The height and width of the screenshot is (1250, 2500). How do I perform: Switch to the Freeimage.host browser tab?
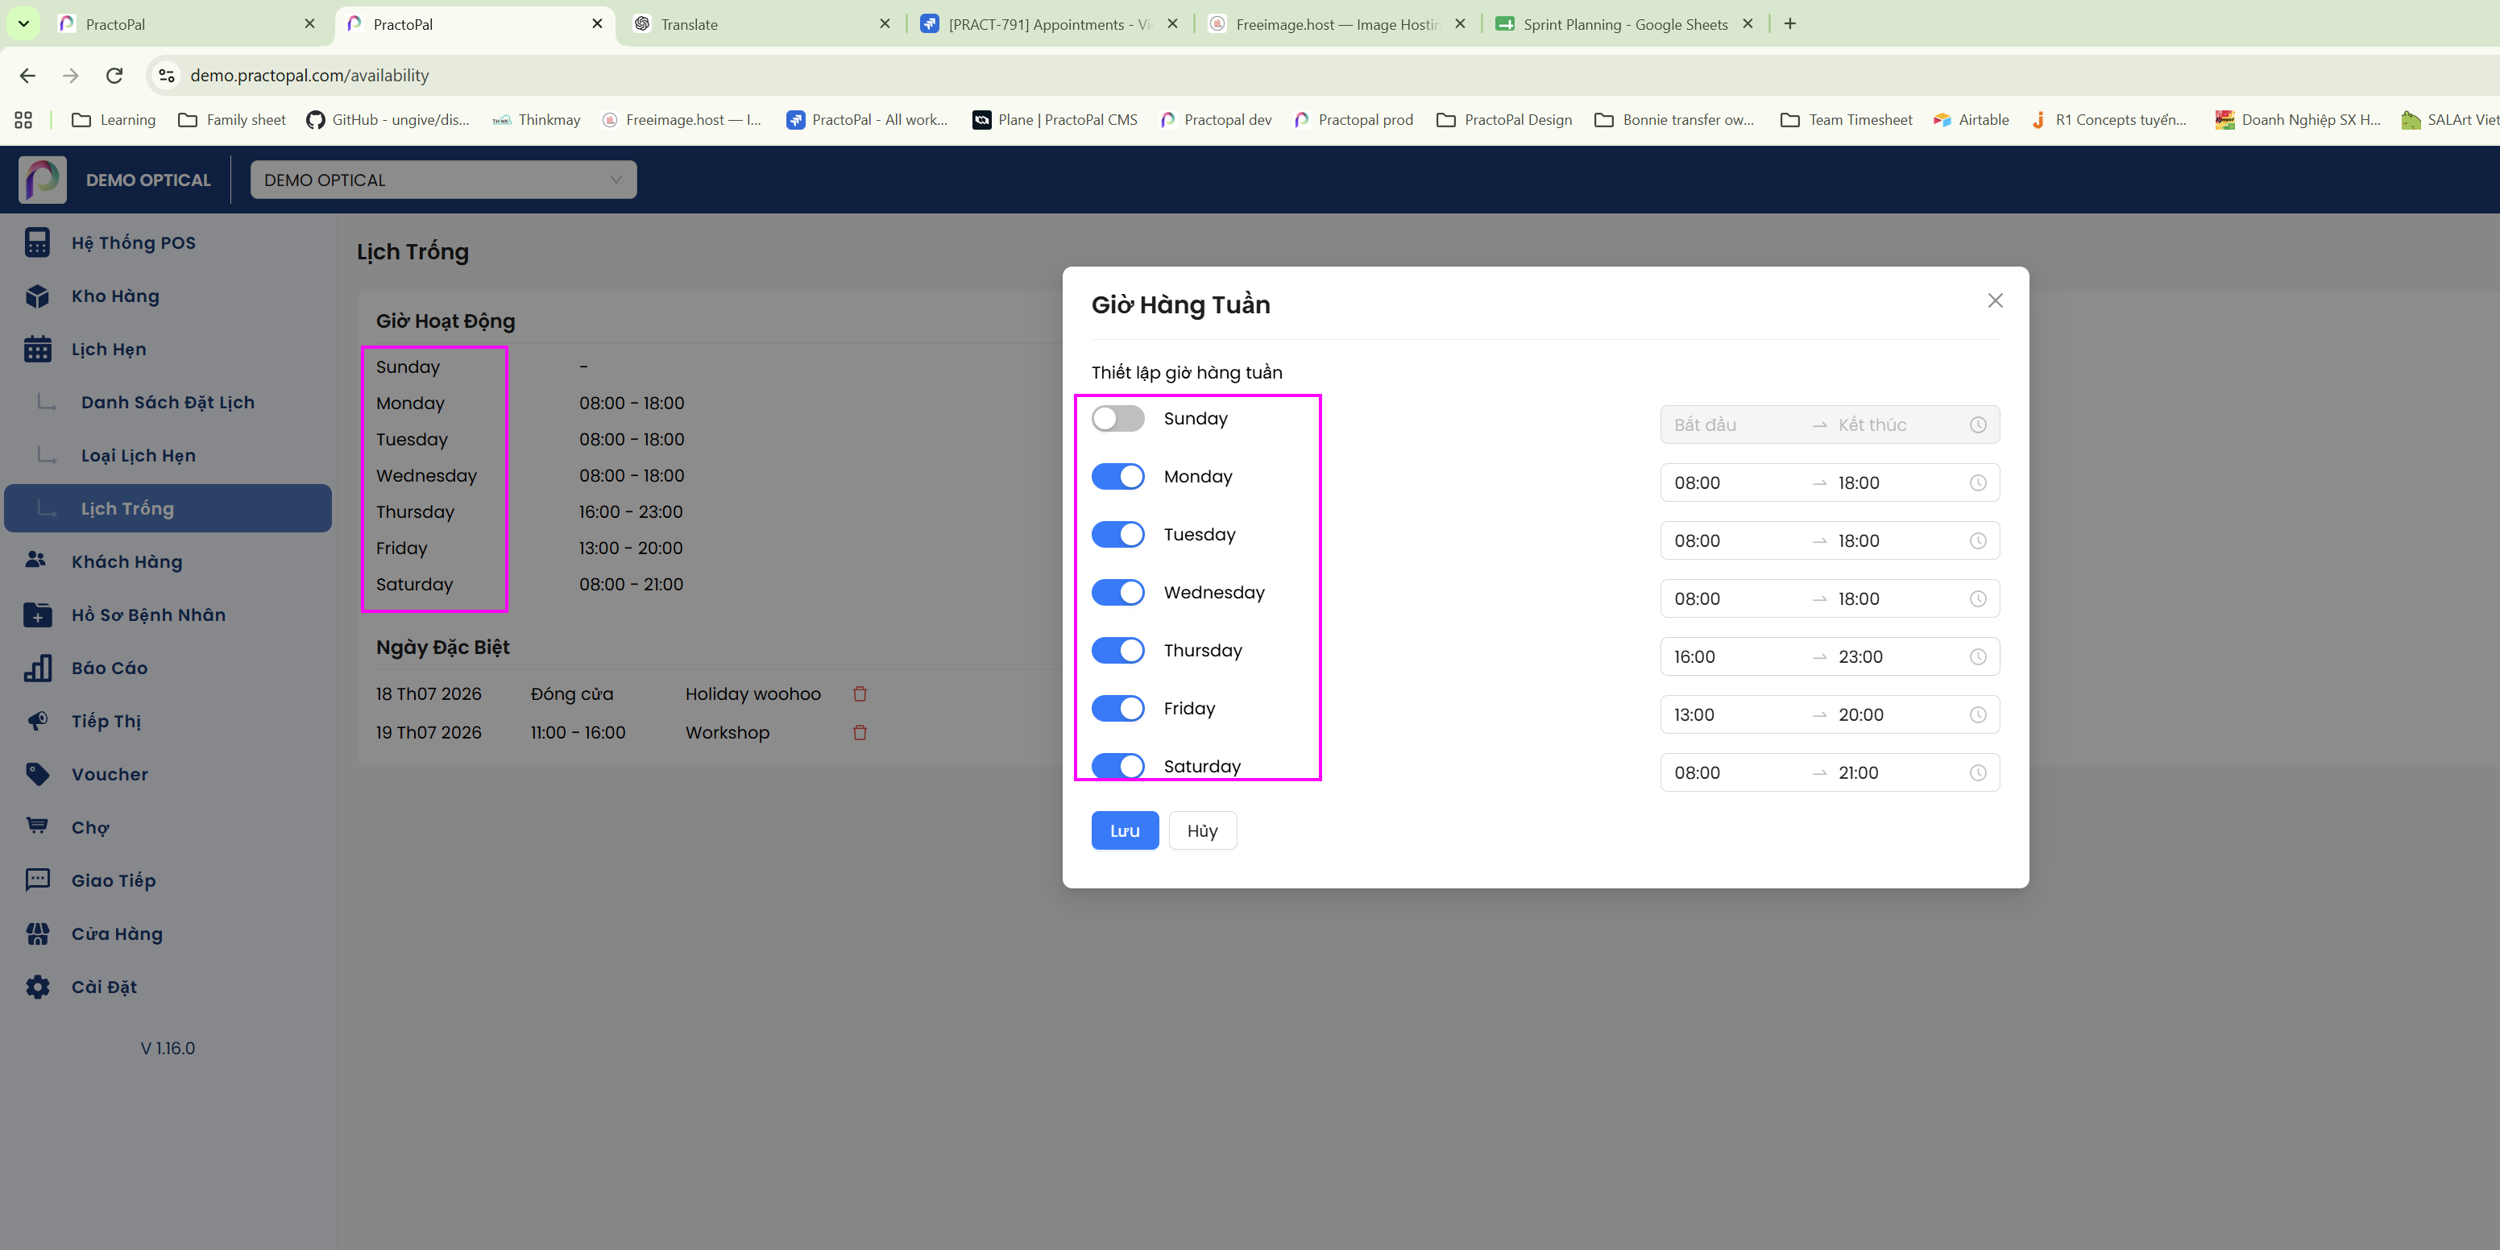(x=1337, y=24)
